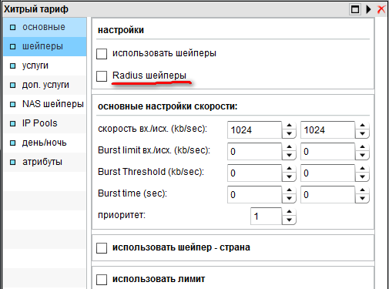Click the square icon beside доп. услуги
Screen dimensions: 389x289
tap(12, 86)
